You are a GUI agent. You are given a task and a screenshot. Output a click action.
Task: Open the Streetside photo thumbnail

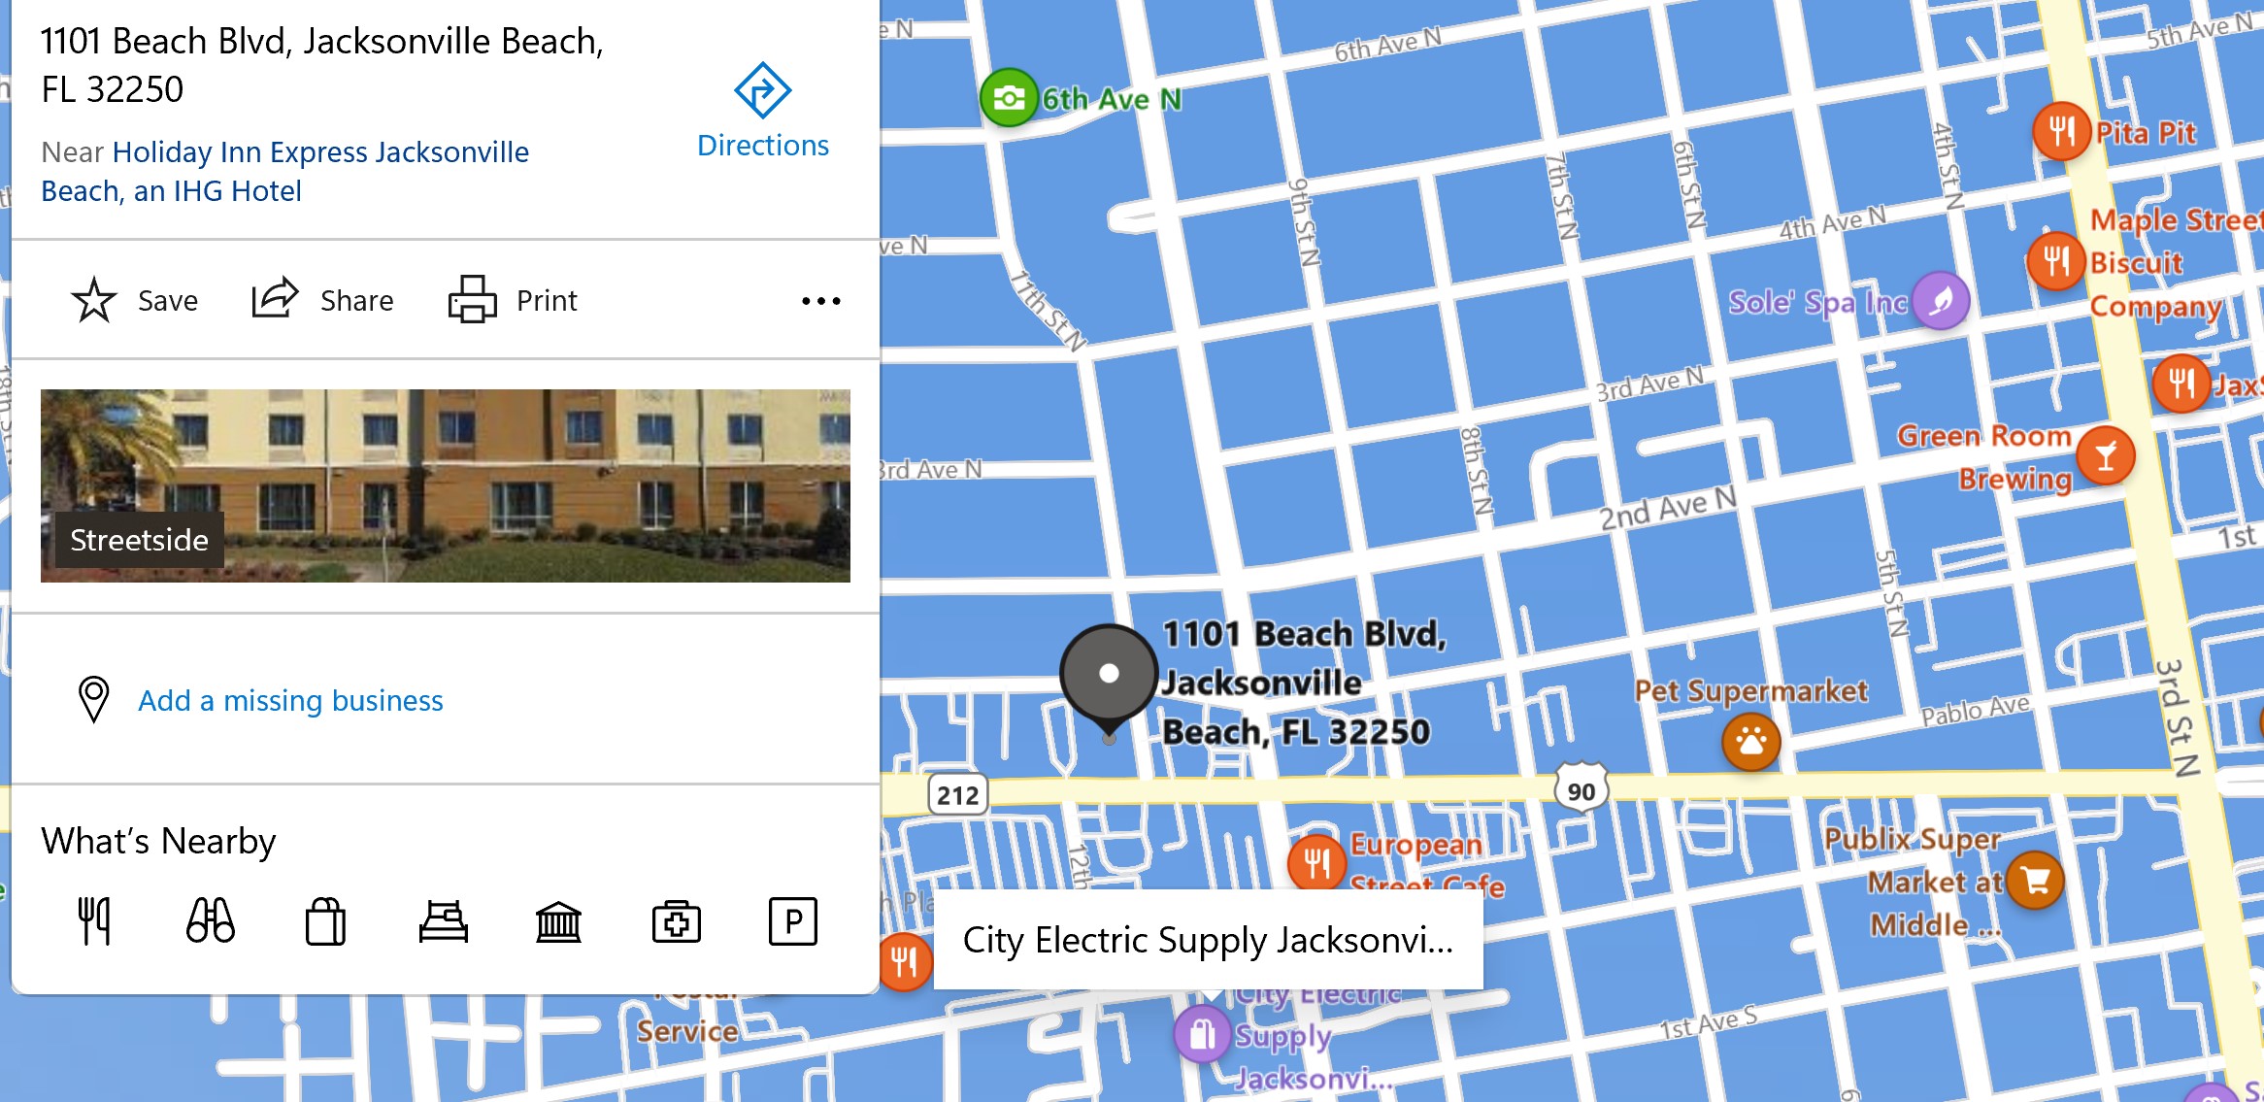coord(446,485)
